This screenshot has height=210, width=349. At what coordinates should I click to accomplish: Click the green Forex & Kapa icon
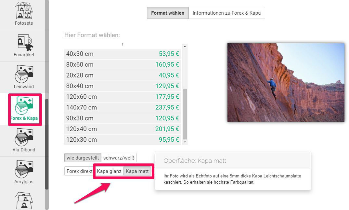[24, 105]
